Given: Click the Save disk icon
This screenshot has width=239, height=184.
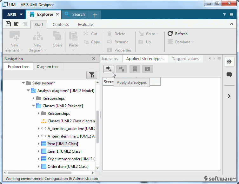Looking at the screenshot, I should coord(8,24).
